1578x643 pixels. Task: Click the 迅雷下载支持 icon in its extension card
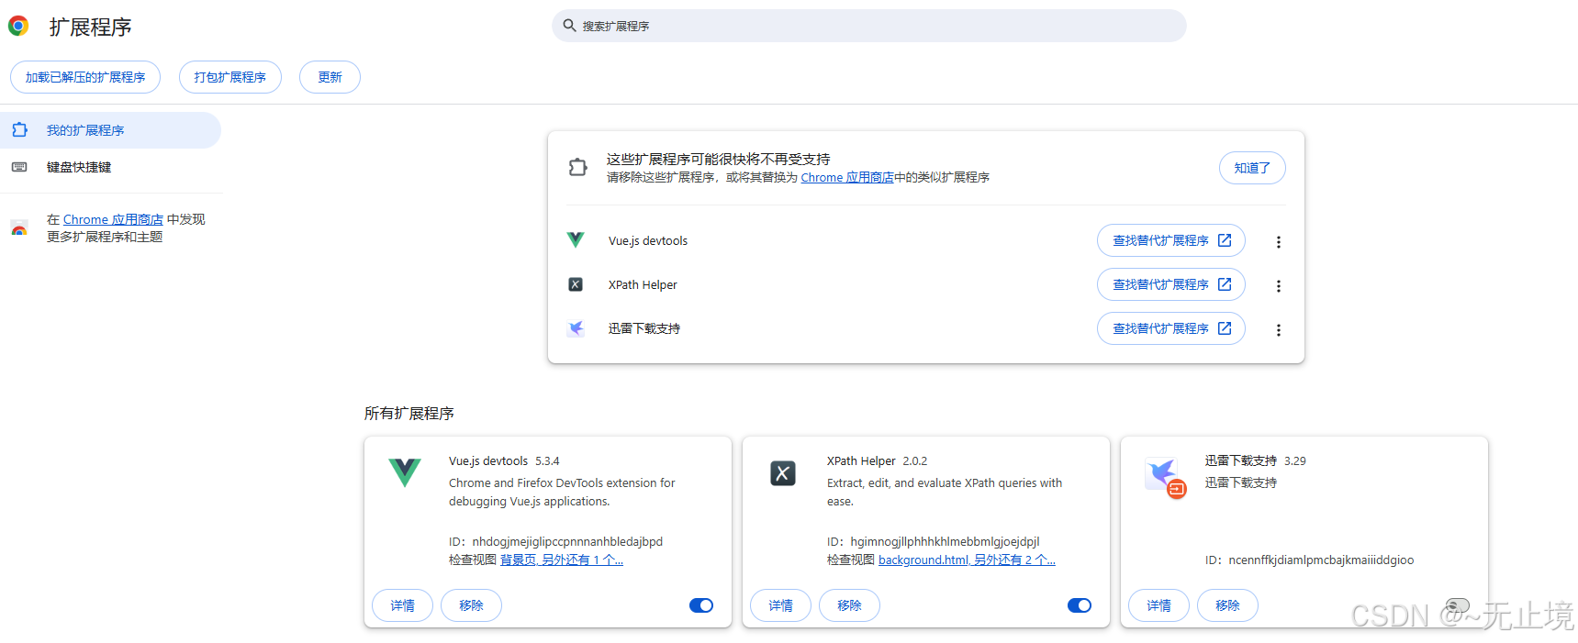click(1165, 476)
